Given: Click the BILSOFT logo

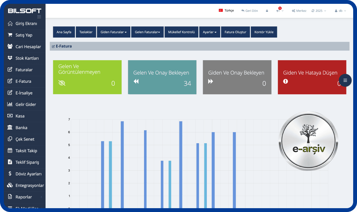Looking at the screenshot, I should pyautogui.click(x=25, y=11).
